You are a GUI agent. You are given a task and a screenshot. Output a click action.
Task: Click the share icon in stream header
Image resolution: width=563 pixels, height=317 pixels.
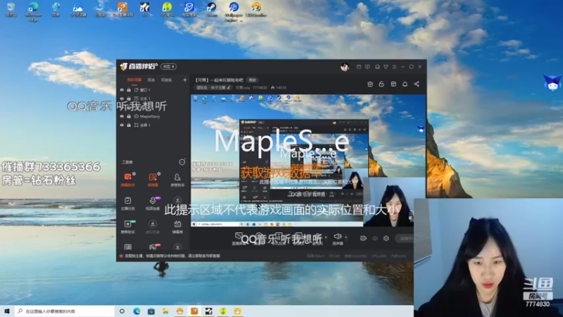pos(417,84)
